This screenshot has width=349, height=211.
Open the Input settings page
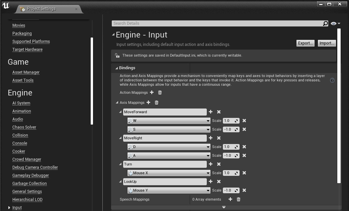[17, 207]
